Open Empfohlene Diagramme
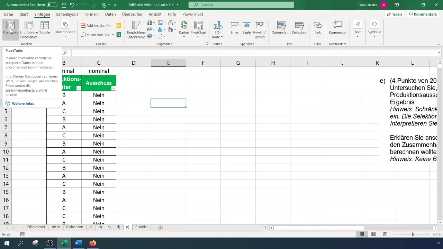The height and width of the screenshot is (249, 443). (x=136, y=30)
